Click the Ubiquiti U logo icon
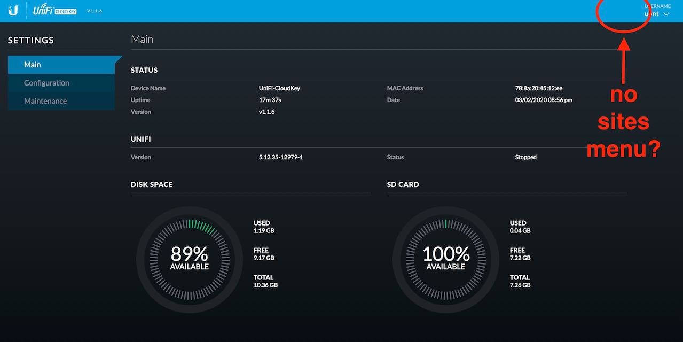Viewport: 683px width, 342px height. click(x=13, y=11)
